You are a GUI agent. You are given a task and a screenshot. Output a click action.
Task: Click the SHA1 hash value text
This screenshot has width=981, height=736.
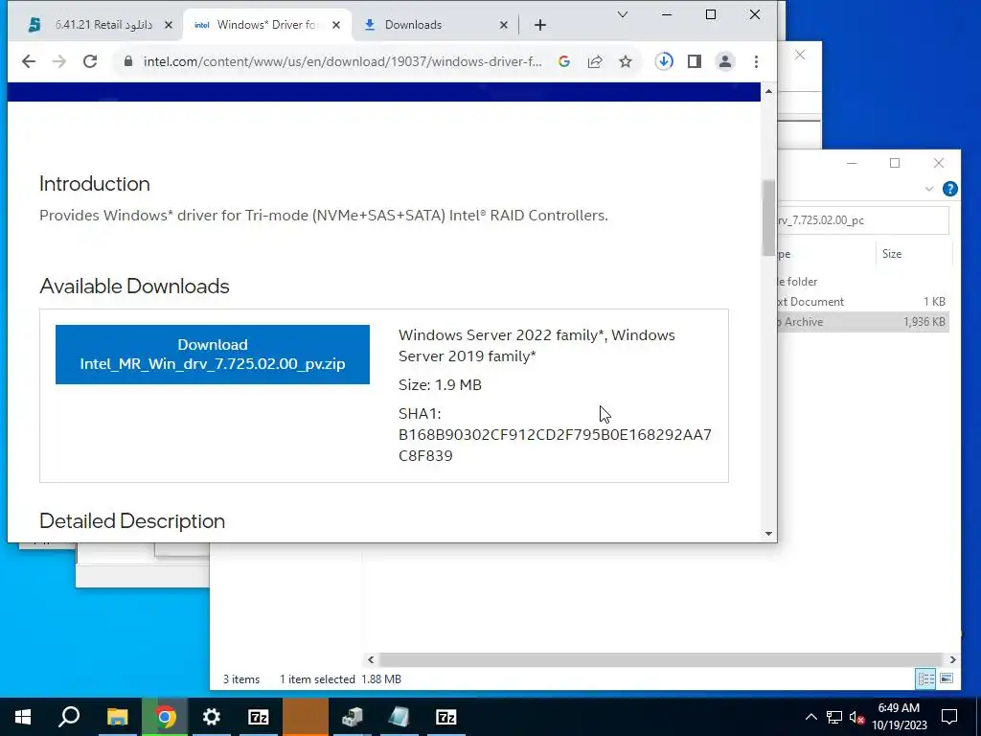click(x=555, y=445)
